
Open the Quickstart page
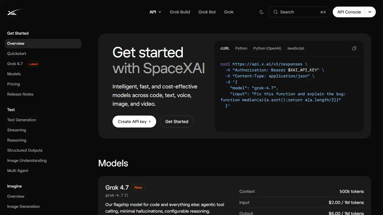(x=17, y=54)
